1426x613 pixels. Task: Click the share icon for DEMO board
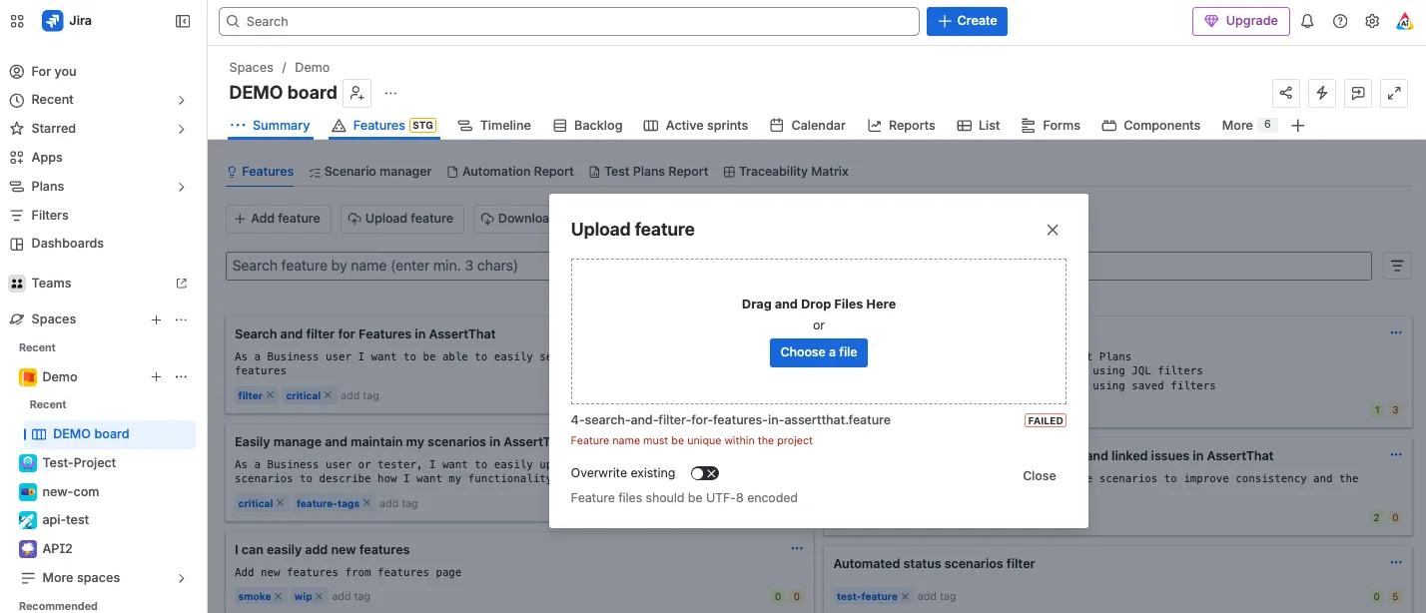pos(1286,93)
